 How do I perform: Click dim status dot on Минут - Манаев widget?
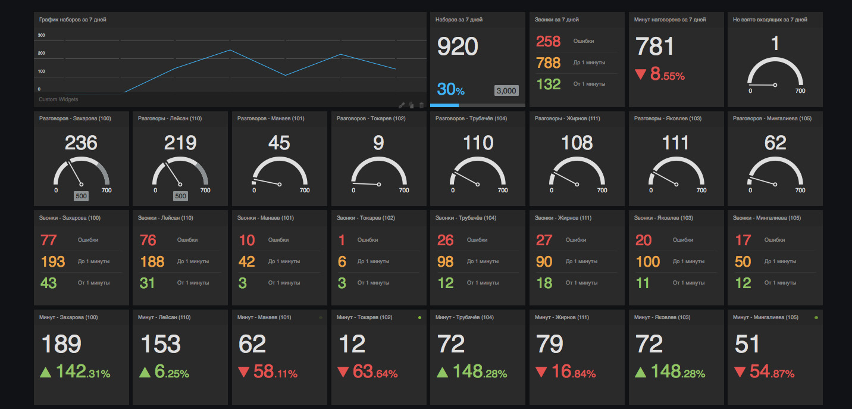pos(321,318)
